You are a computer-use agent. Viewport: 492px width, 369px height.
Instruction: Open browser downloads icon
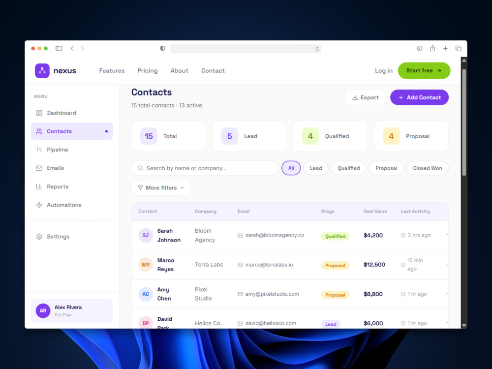pyautogui.click(x=420, y=48)
